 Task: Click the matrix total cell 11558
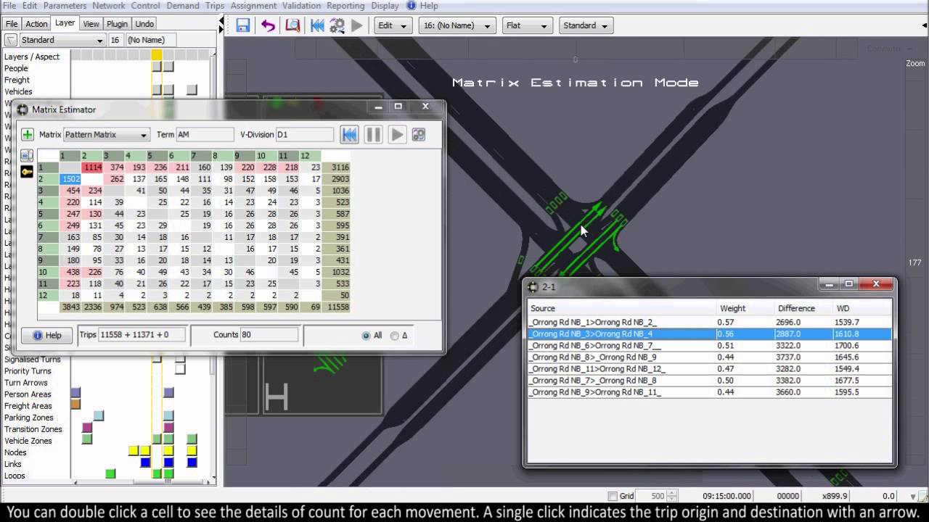pyautogui.click(x=336, y=307)
